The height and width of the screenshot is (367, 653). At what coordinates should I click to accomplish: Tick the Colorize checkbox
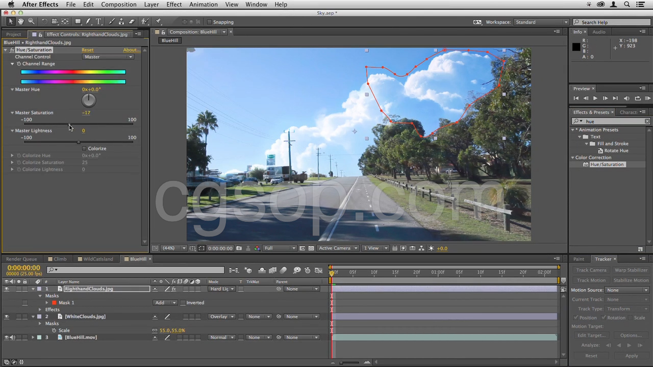(85, 148)
